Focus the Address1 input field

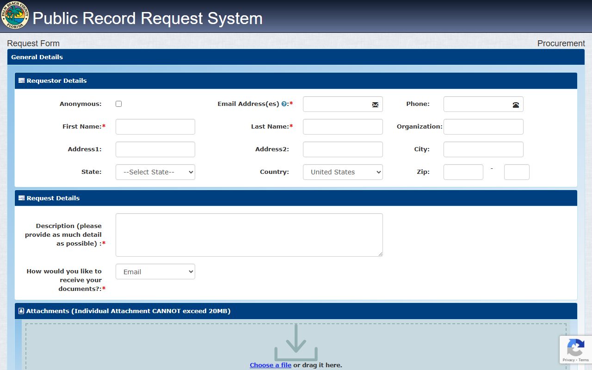[x=155, y=149]
